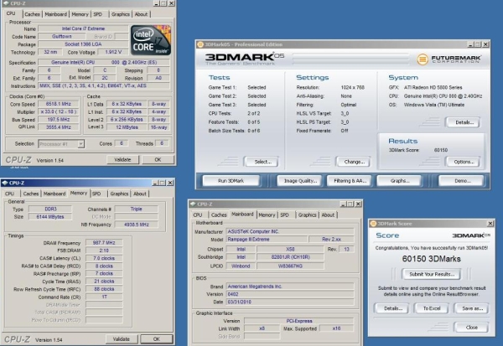
Task: Open SPD tab in Memory CPU-Z window
Action: pos(96,194)
